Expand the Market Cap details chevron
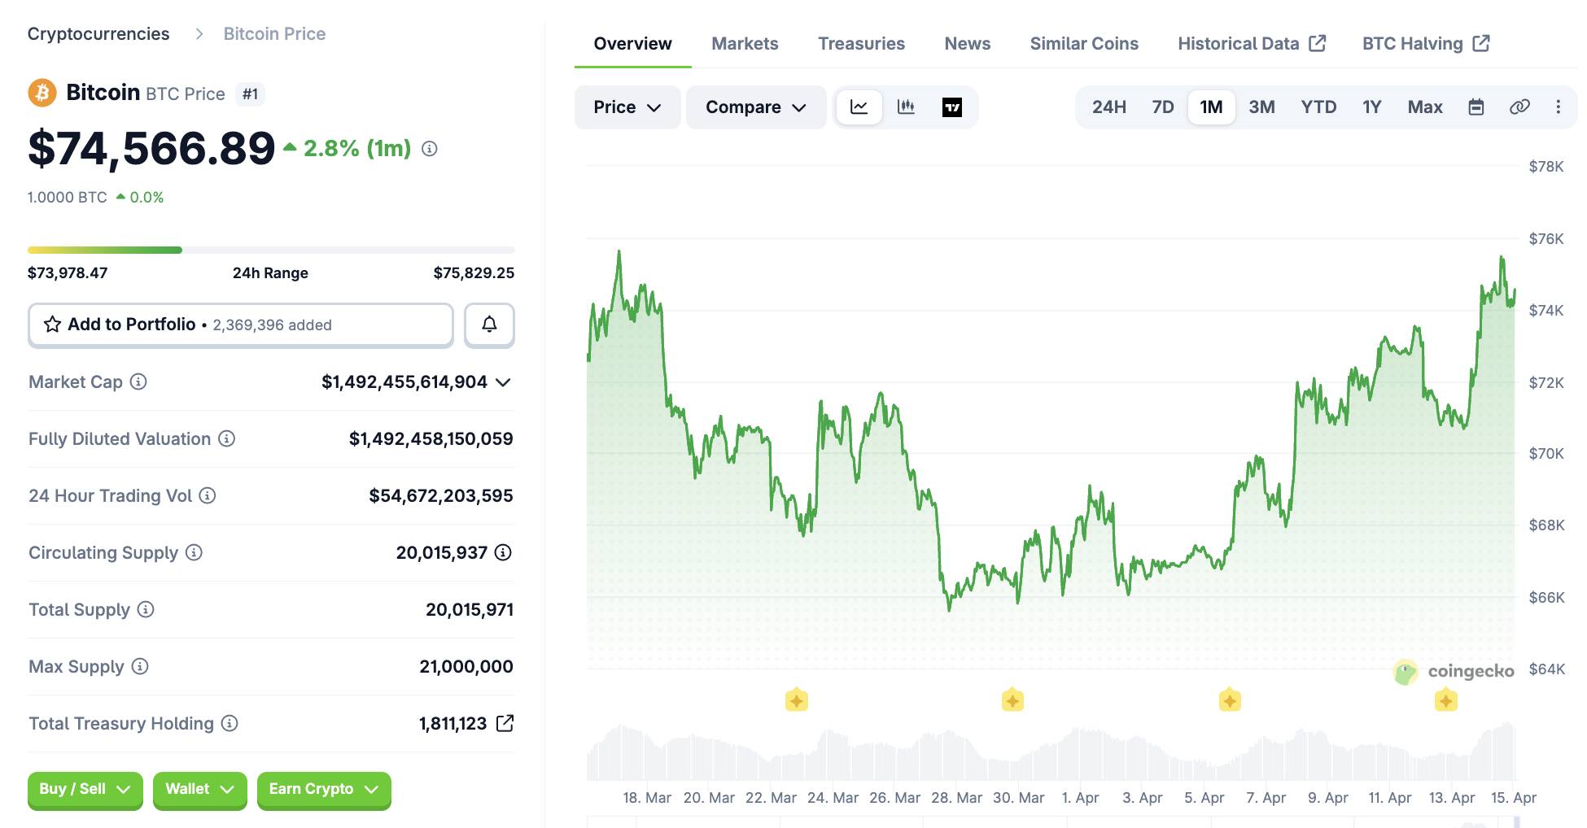This screenshot has width=1587, height=828. [505, 382]
